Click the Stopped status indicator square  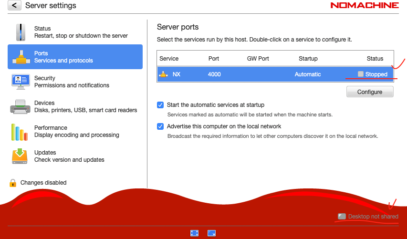point(361,74)
